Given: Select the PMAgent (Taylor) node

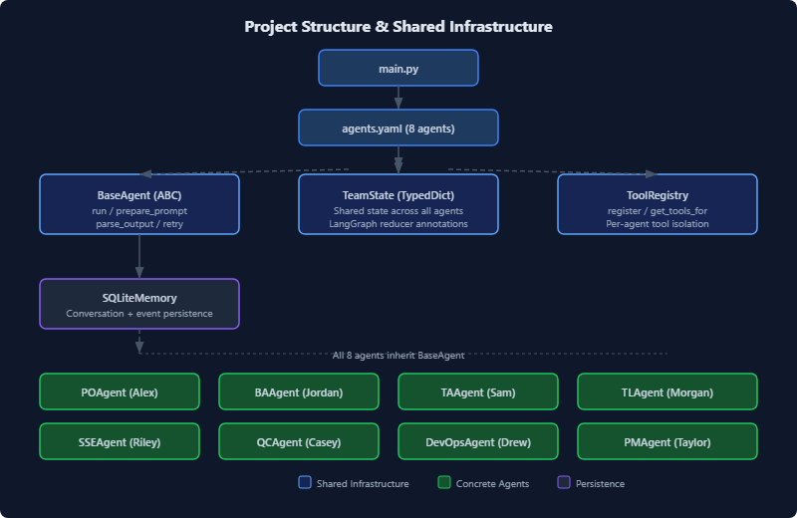Looking at the screenshot, I should (667, 441).
